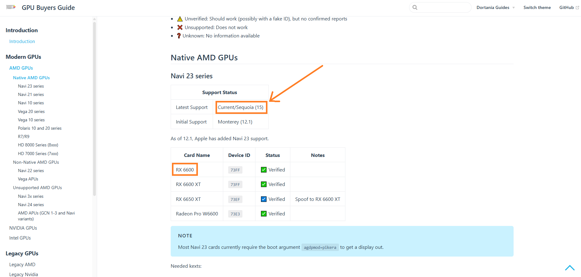Click the 73EF device ID code
581x277 pixels.
click(x=235, y=199)
